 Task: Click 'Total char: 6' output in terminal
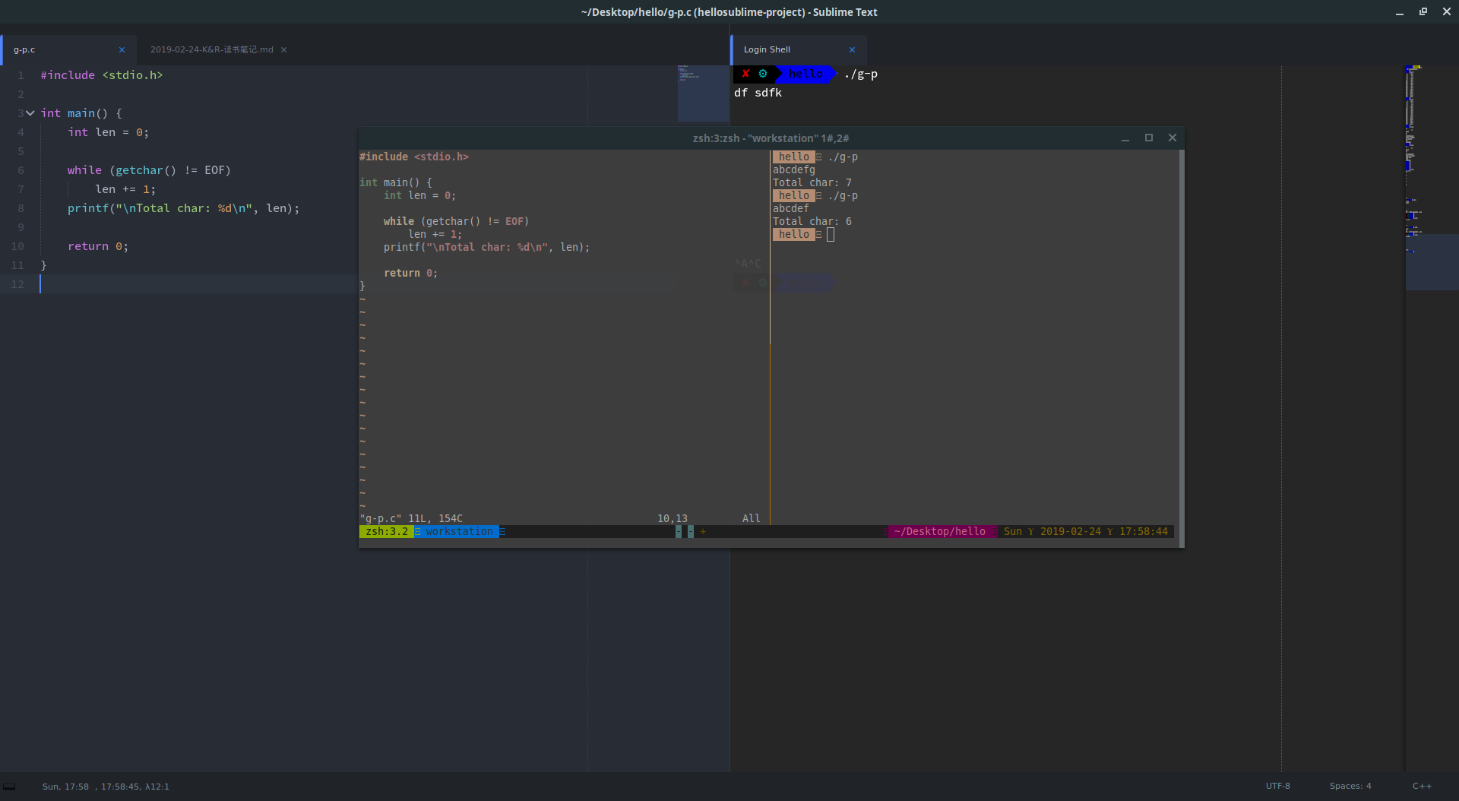pos(812,222)
